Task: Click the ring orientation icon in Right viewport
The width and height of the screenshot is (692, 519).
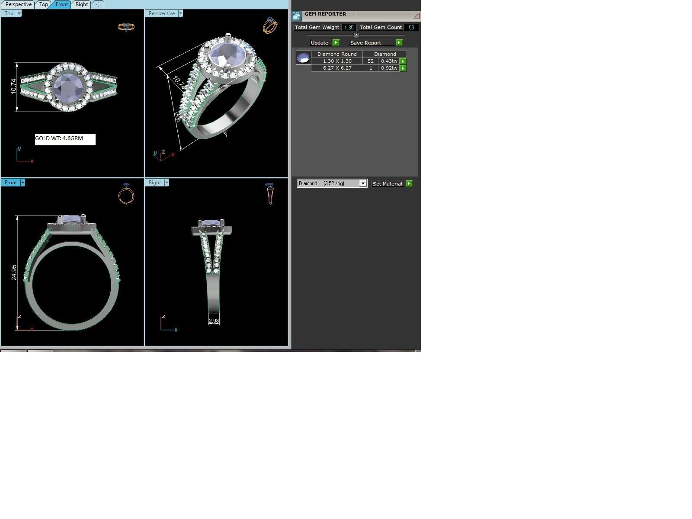Action: (270, 193)
